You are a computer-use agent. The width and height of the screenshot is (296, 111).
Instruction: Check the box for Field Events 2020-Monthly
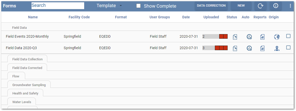288,36
